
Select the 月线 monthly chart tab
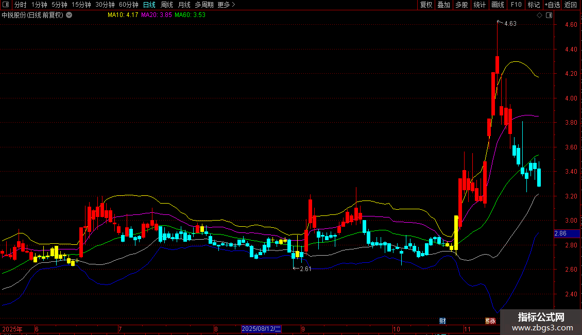pos(184,5)
